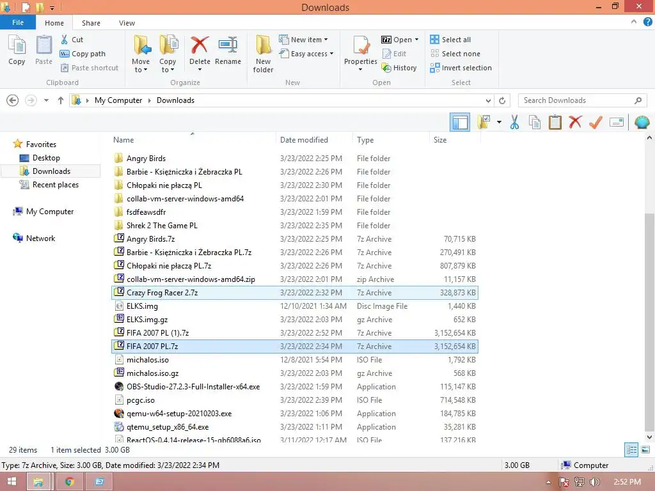655x491 pixels.
Task: Click the scissors cut icon in the toolbar
Action: click(x=515, y=122)
